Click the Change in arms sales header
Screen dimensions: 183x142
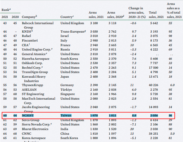click(x=137, y=12)
